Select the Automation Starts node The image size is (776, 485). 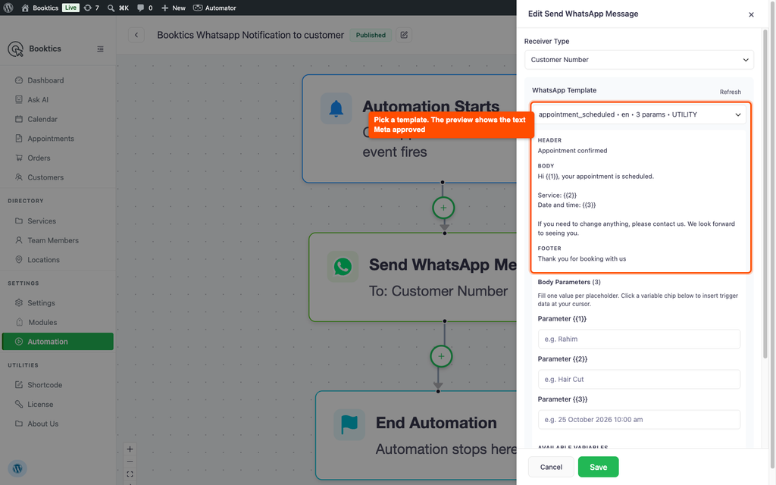coord(409,129)
